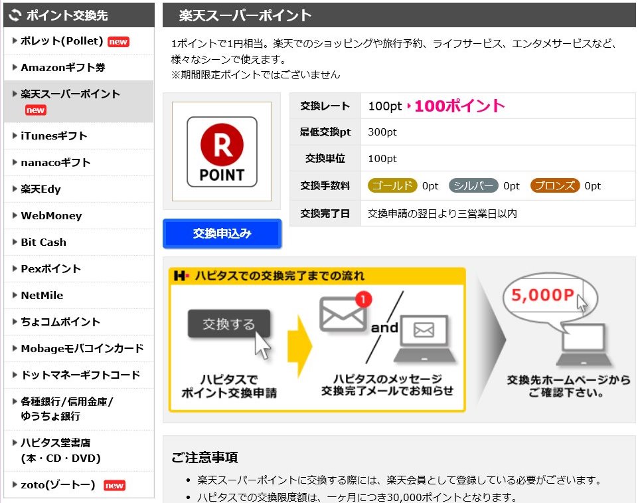Open zoto(ゾートー) exchange option
Viewport: 638px width, 503px height.
pyautogui.click(x=58, y=485)
